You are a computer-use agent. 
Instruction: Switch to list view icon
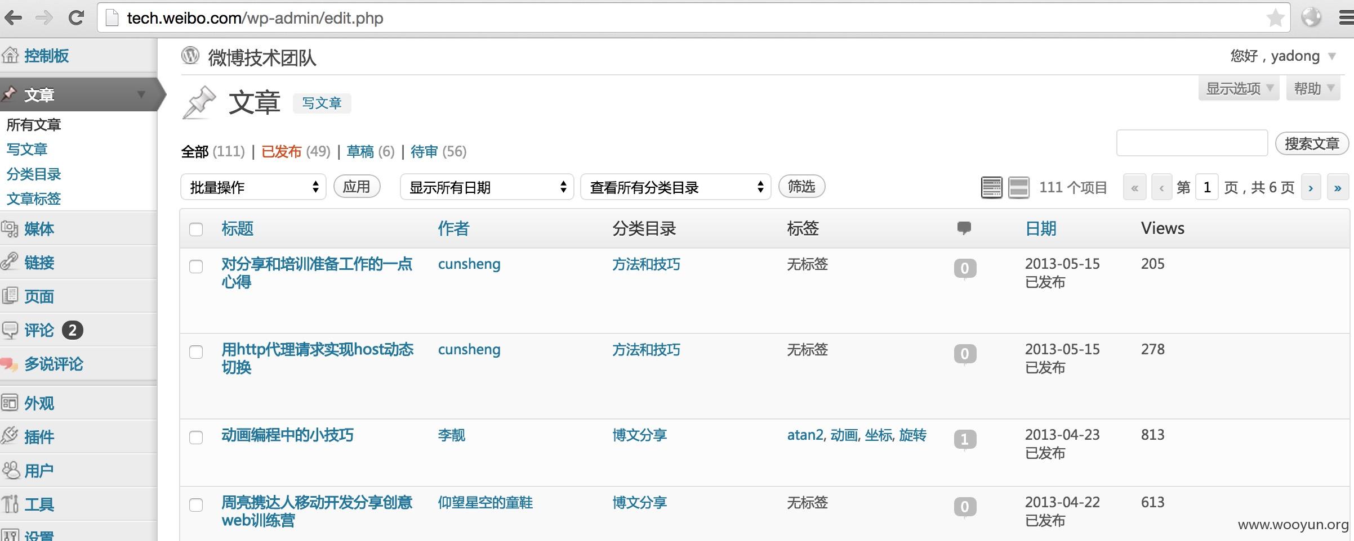point(991,187)
